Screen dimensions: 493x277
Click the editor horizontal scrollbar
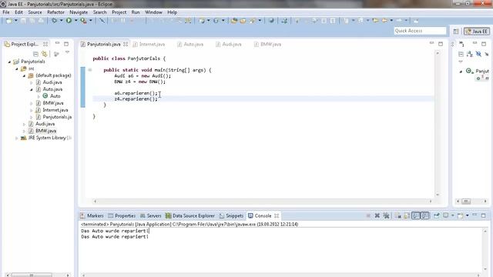click(263, 202)
